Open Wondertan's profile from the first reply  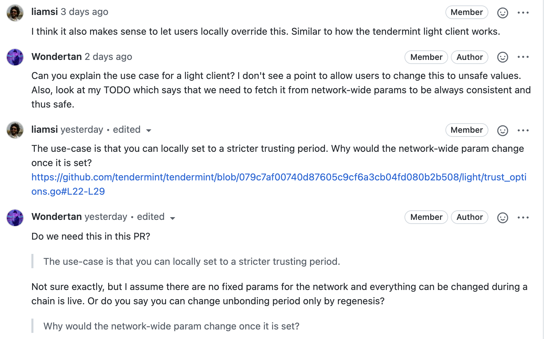coord(56,56)
